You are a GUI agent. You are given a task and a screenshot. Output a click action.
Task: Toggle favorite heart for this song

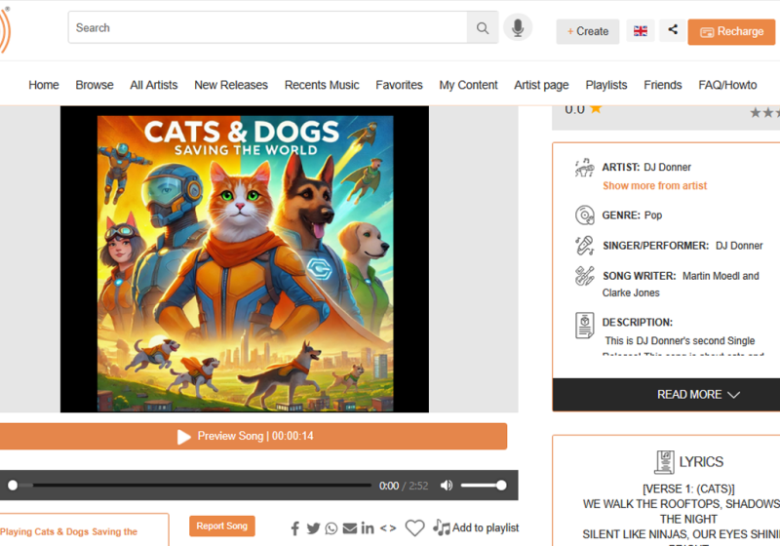(x=414, y=527)
